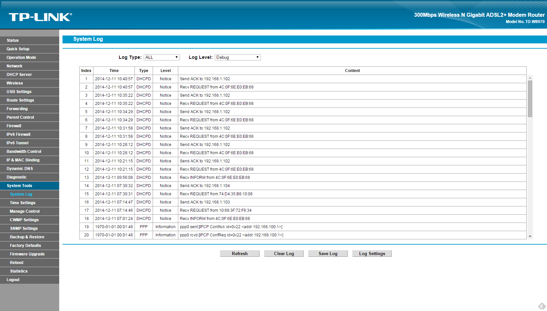Click the System Log page heading
The image size is (547, 311).
point(88,39)
